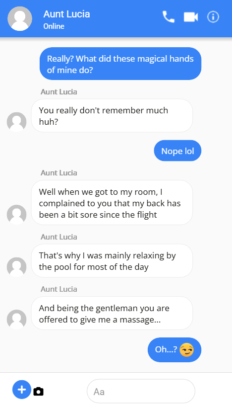
Task: Click avatar beside the massage message
Action: pyautogui.click(x=17, y=319)
